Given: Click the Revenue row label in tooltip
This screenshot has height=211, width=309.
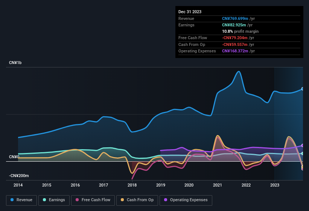Looking at the screenshot, I should tap(186, 18).
